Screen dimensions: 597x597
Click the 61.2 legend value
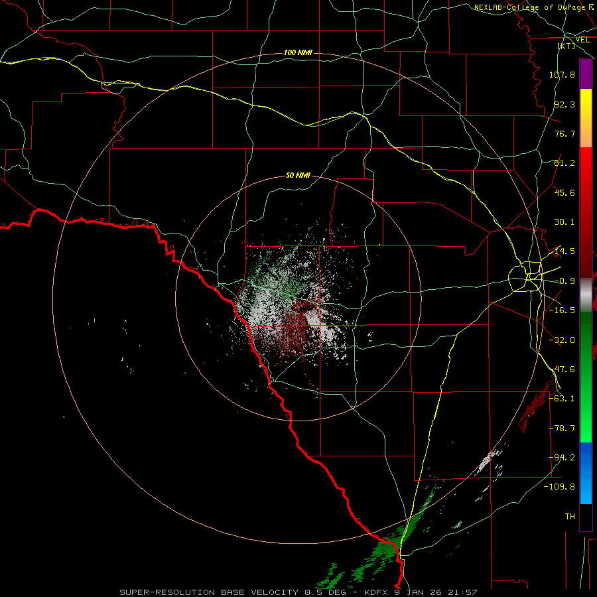point(564,163)
